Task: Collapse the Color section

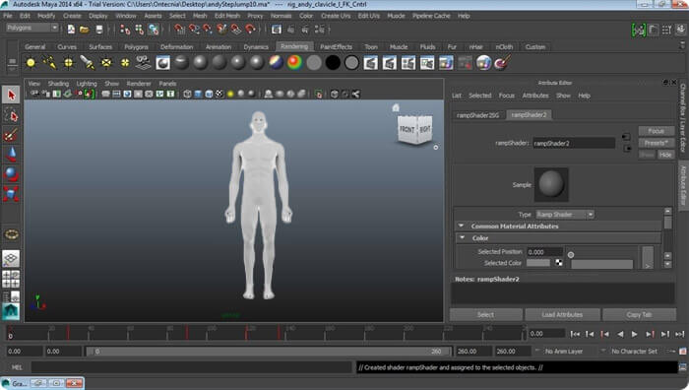Action: [x=462, y=238]
